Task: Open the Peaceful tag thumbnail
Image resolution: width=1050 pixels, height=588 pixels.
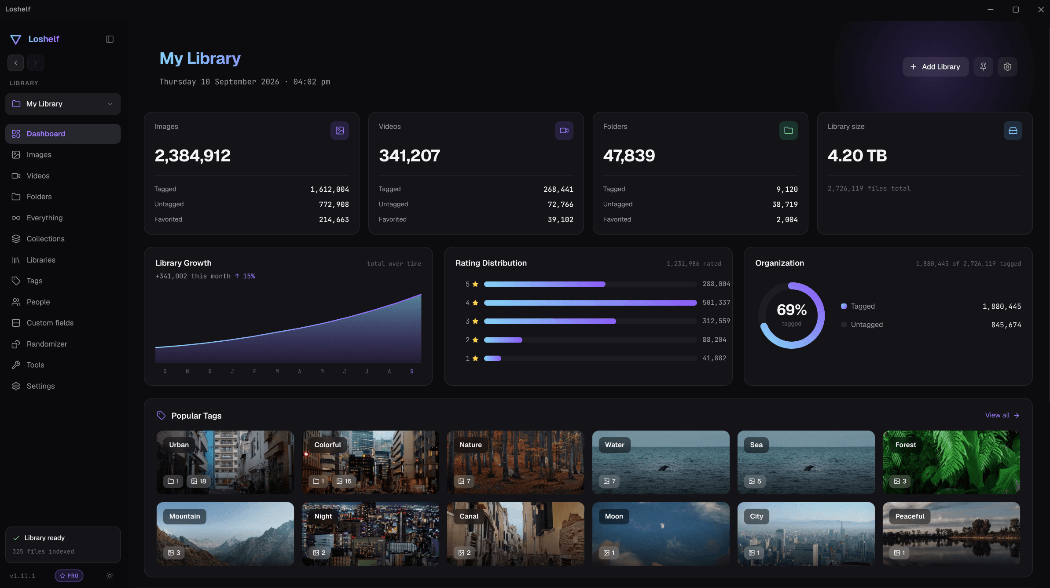Action: (x=951, y=534)
